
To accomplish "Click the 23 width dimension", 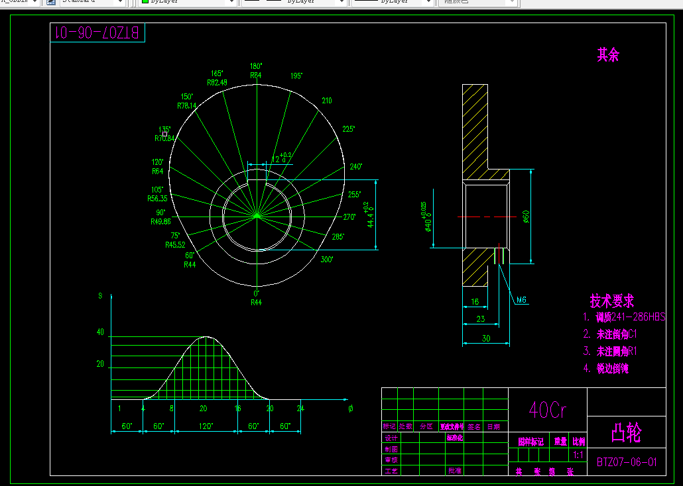I will 481,319.
